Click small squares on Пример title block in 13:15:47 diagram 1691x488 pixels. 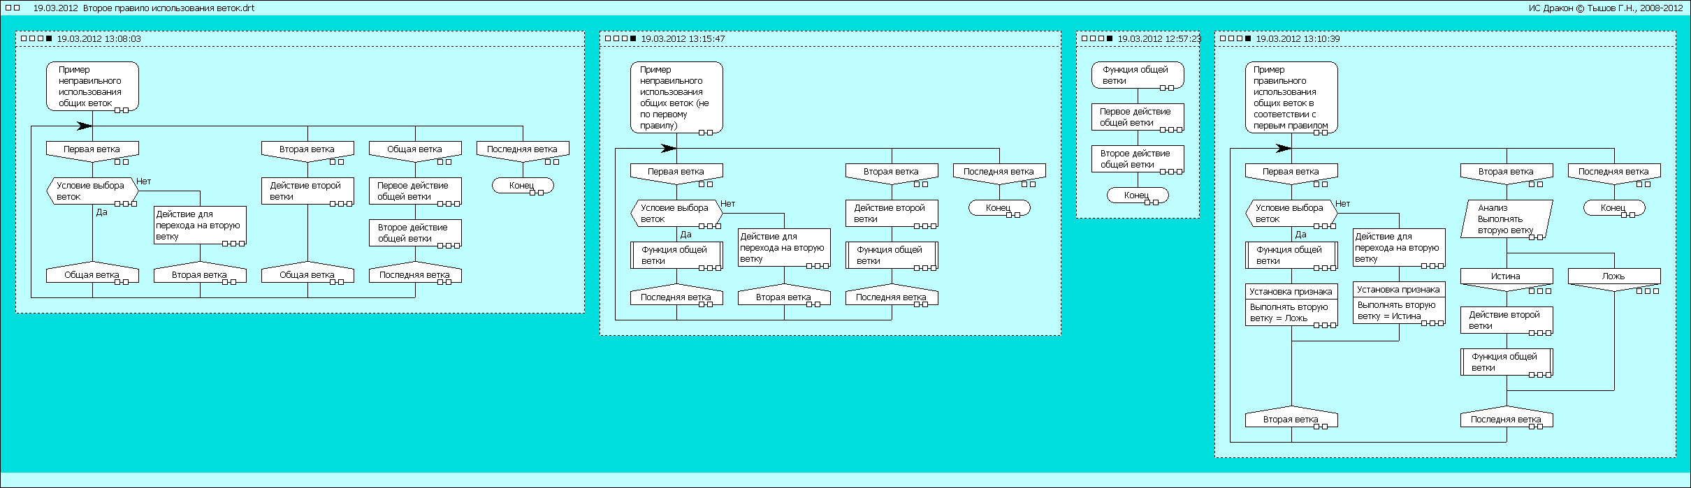[704, 132]
